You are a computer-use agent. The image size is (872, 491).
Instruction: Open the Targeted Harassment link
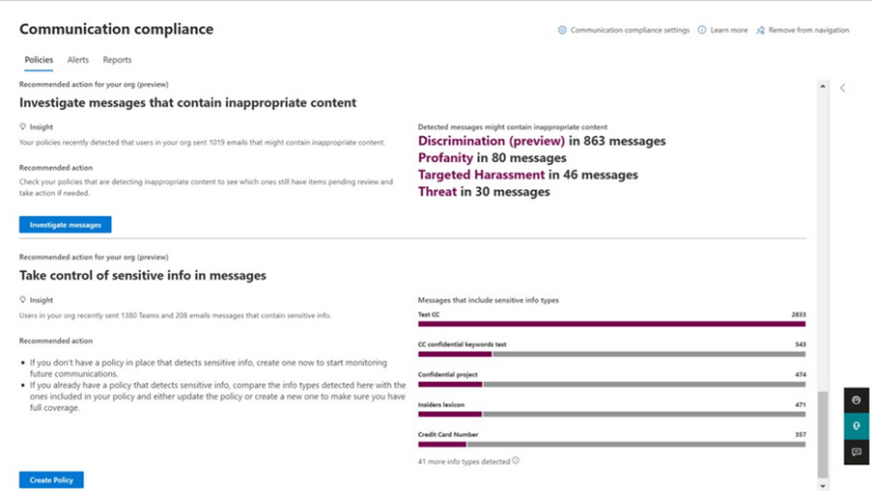click(x=481, y=175)
